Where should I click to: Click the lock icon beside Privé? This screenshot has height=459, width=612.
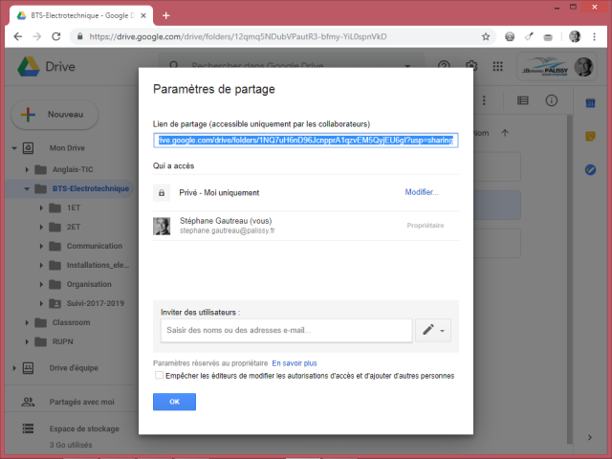coord(162,193)
